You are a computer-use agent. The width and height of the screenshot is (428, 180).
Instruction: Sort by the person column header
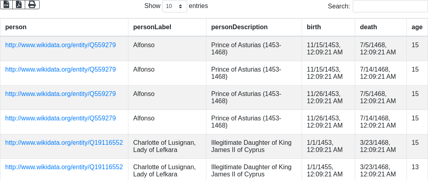tap(16, 27)
